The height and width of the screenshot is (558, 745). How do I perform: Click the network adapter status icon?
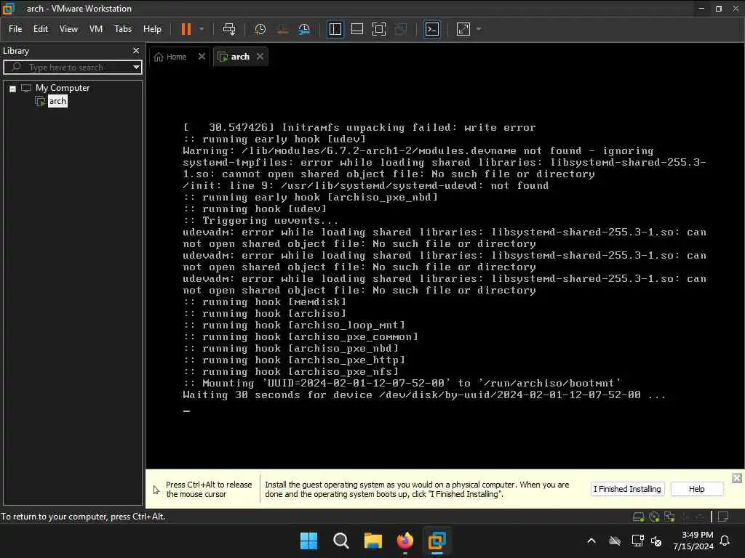tap(669, 517)
